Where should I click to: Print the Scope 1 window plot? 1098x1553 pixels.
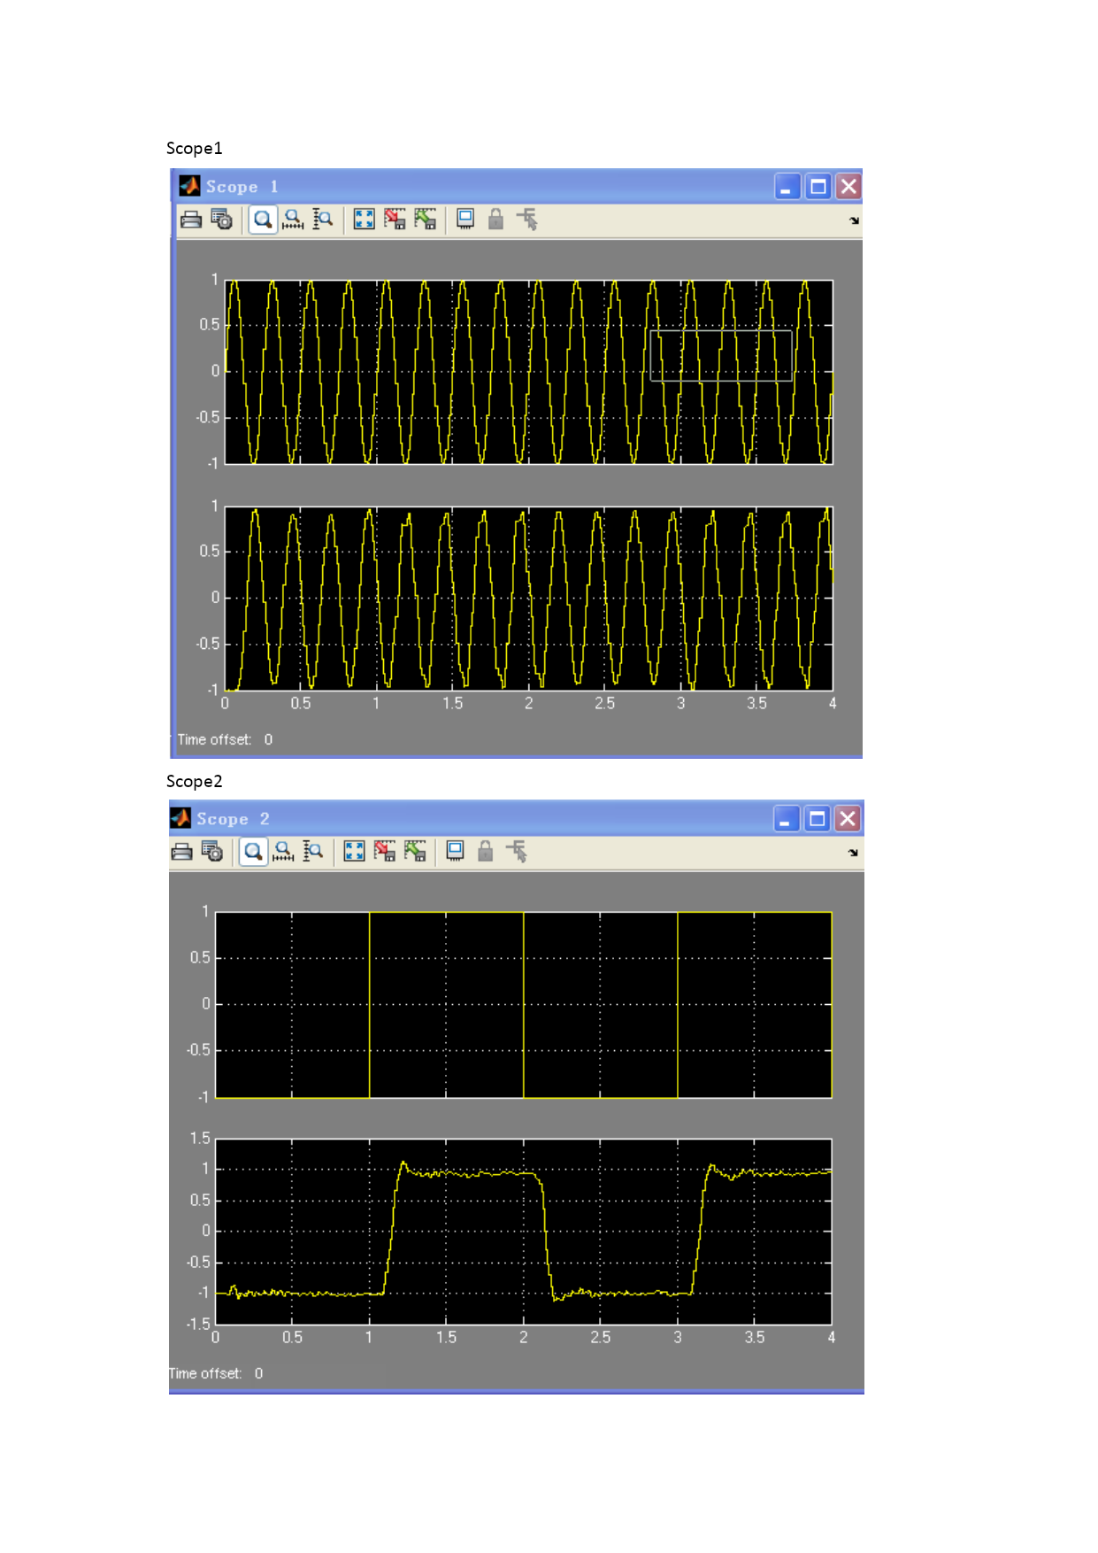(191, 220)
